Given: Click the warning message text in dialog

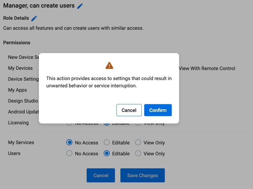Looking at the screenshot, I should (x=109, y=82).
